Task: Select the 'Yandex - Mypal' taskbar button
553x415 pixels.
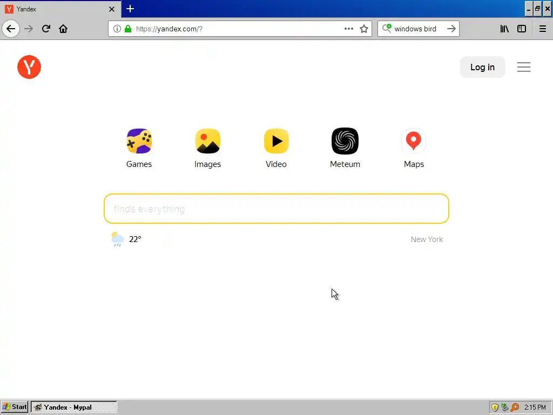Action: point(73,407)
